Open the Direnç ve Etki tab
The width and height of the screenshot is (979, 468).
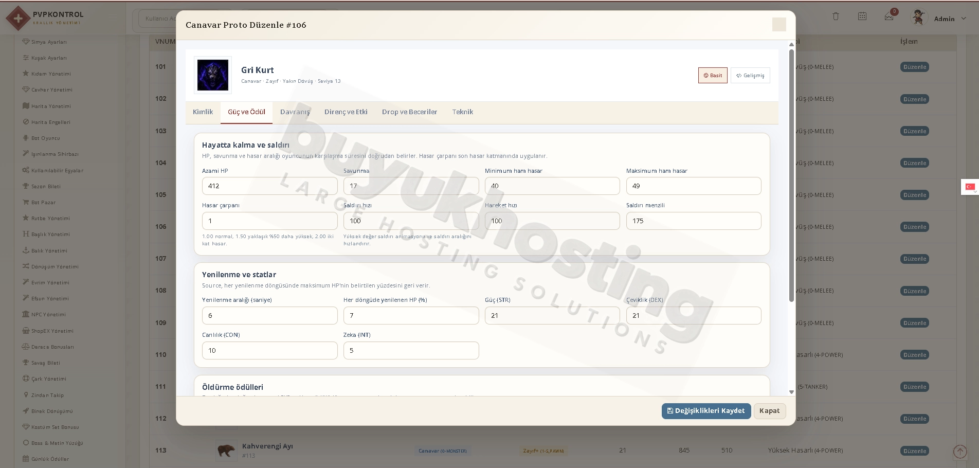[346, 112]
